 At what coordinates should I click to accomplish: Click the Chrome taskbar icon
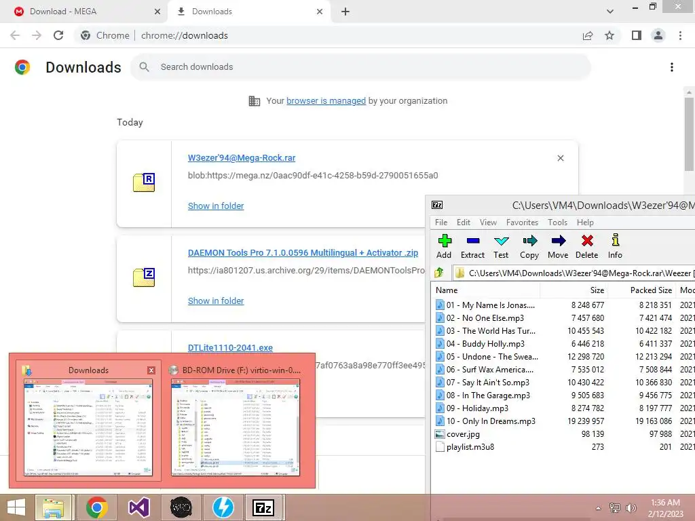point(96,507)
